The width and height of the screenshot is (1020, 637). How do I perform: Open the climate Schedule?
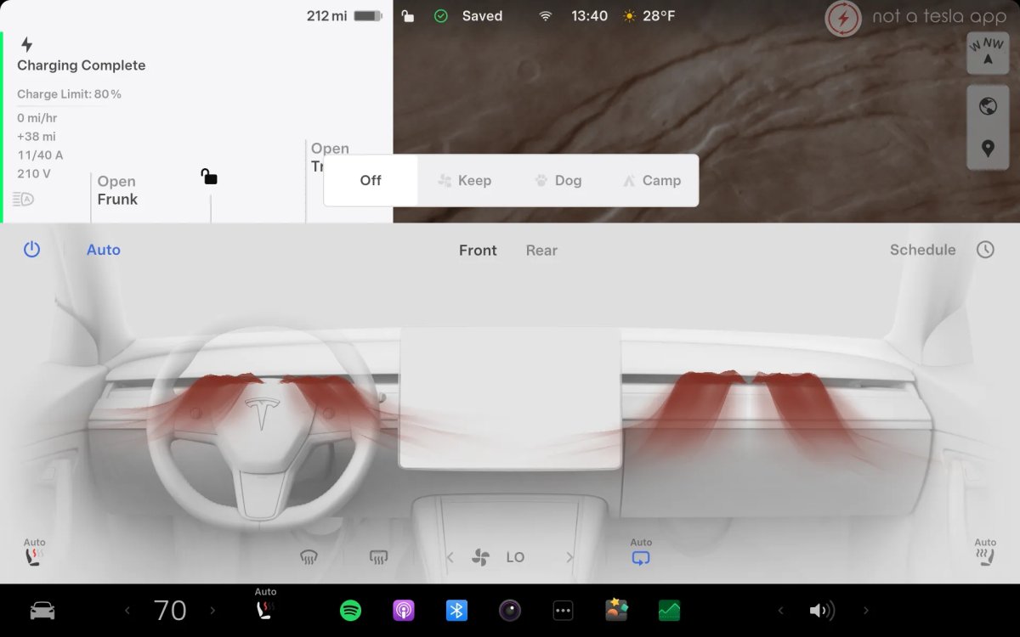tap(922, 250)
